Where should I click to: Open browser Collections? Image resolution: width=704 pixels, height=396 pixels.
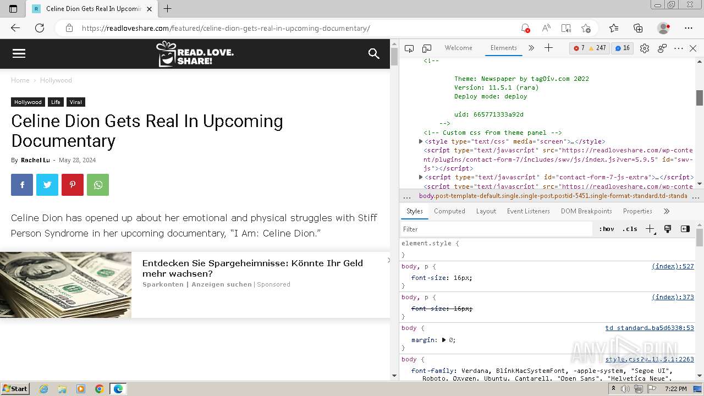638,28
